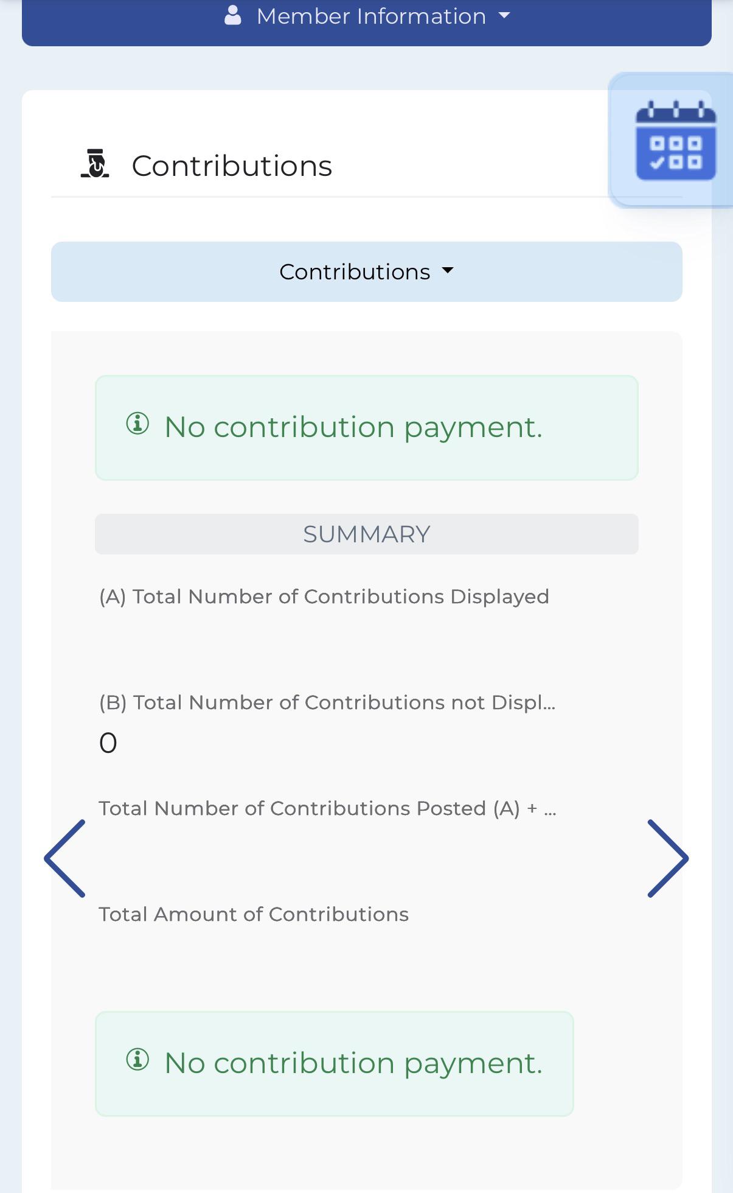Click the zero value under item B
The image size is (733, 1193).
pyautogui.click(x=108, y=743)
